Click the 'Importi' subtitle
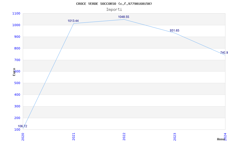 tap(114, 10)
